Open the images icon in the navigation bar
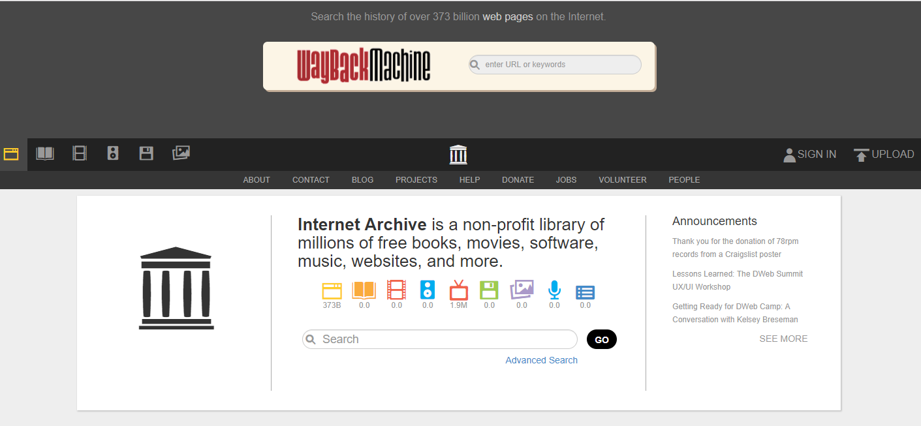The width and height of the screenshot is (921, 426). pyautogui.click(x=181, y=153)
